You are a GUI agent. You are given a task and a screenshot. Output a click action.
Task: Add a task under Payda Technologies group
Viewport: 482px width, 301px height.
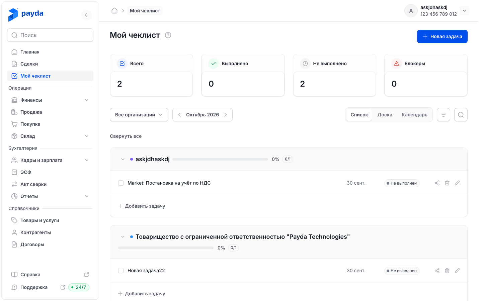(x=142, y=294)
